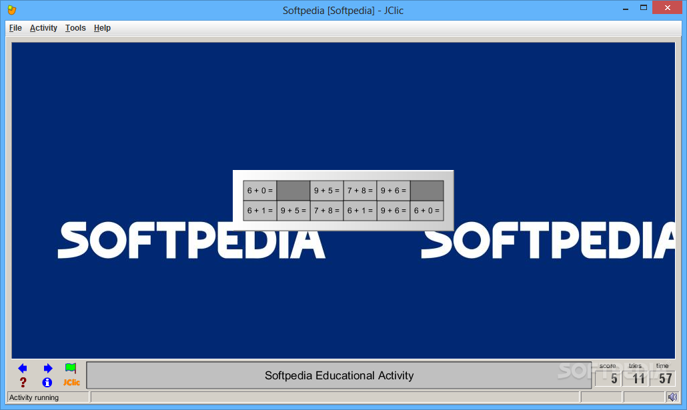Viewport: 687px width, 410px height.
Task: Click the JClic application icon in the title bar
Action: pyautogui.click(x=12, y=9)
